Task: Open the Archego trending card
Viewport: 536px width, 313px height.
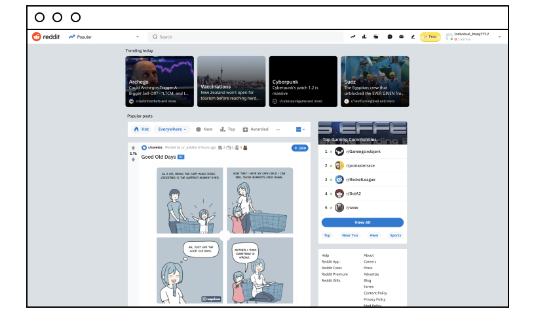Action: [160, 82]
